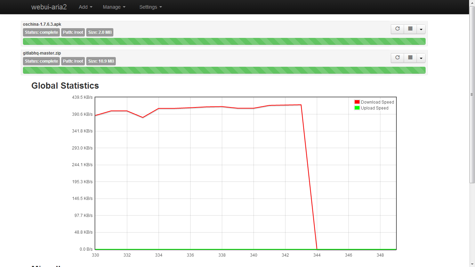The width and height of the screenshot is (475, 267).
Task: Click the Upload Speed legend label
Action: [375, 108]
